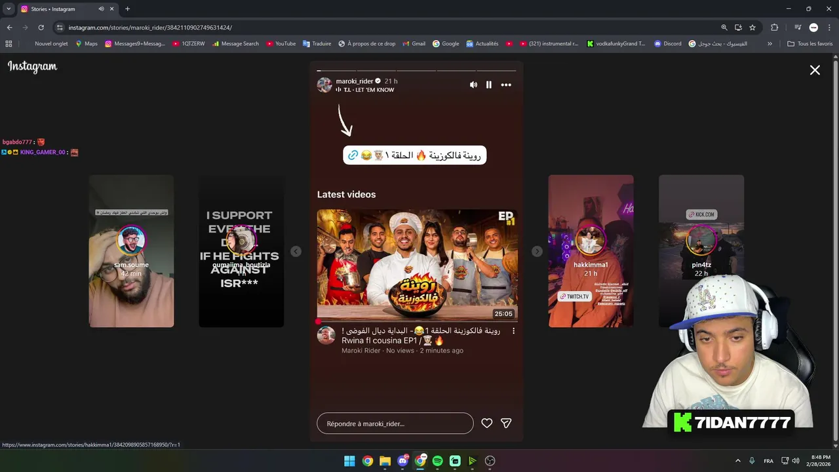Click the browser back button

tap(9, 28)
